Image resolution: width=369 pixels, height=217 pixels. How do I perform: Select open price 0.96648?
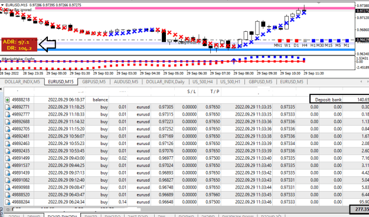coord(166,202)
